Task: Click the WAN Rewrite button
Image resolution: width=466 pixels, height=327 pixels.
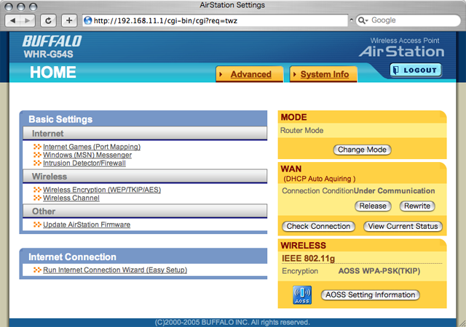Action: (x=417, y=206)
